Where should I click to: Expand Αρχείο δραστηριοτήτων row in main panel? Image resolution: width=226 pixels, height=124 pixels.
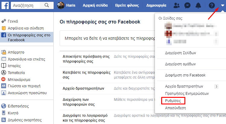[107, 88]
